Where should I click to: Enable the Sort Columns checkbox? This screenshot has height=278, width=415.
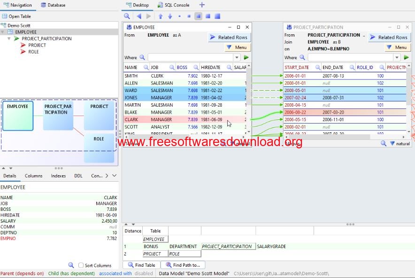coord(81,265)
